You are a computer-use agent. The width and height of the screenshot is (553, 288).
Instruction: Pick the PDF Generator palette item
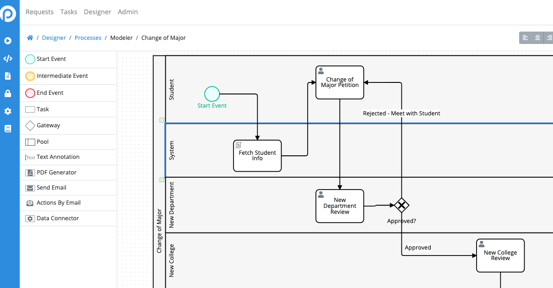tap(56, 173)
